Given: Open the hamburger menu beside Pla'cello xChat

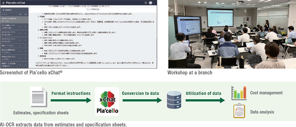Looking at the screenshot, I should point(3,3).
